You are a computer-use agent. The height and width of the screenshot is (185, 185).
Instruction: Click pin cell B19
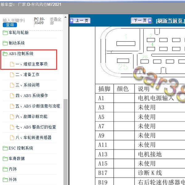104,182
